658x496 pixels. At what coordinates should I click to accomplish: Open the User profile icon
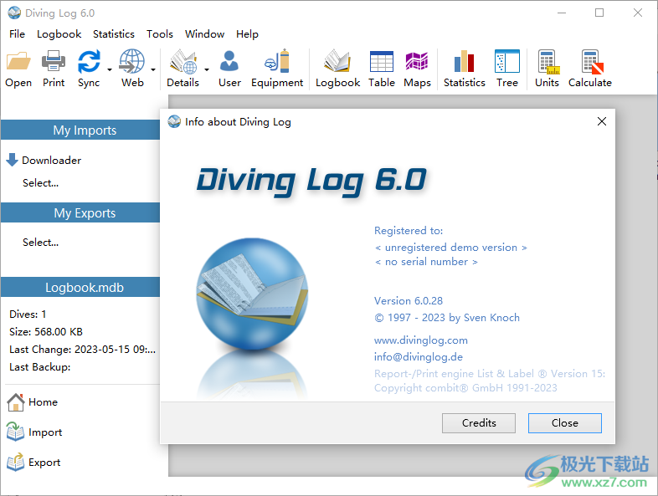point(229,61)
